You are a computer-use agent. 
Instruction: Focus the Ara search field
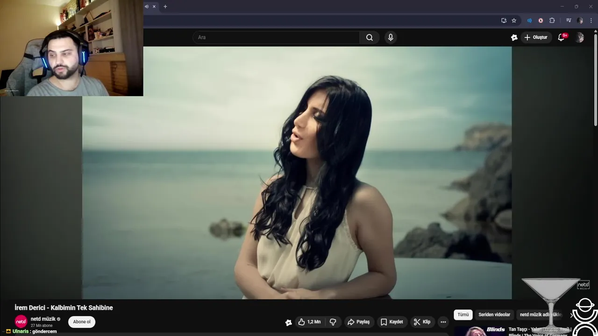(x=276, y=37)
